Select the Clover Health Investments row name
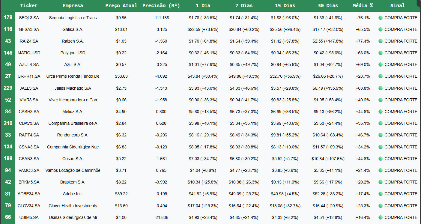421x224 pixels. (73, 206)
